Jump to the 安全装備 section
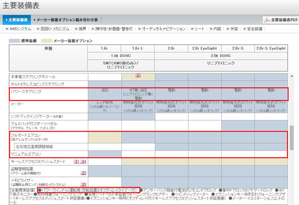 point(252,29)
